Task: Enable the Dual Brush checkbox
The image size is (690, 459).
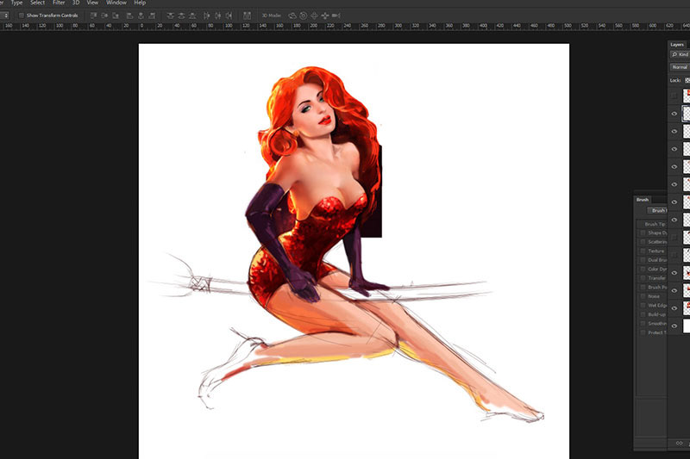Action: (x=643, y=260)
